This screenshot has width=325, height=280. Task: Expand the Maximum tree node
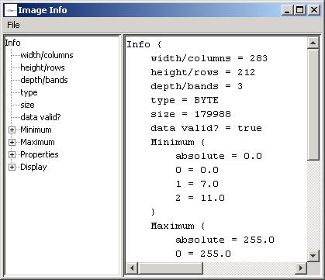(12, 142)
